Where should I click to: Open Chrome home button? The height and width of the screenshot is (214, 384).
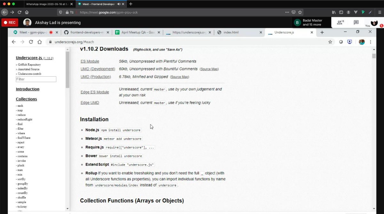(x=40, y=42)
